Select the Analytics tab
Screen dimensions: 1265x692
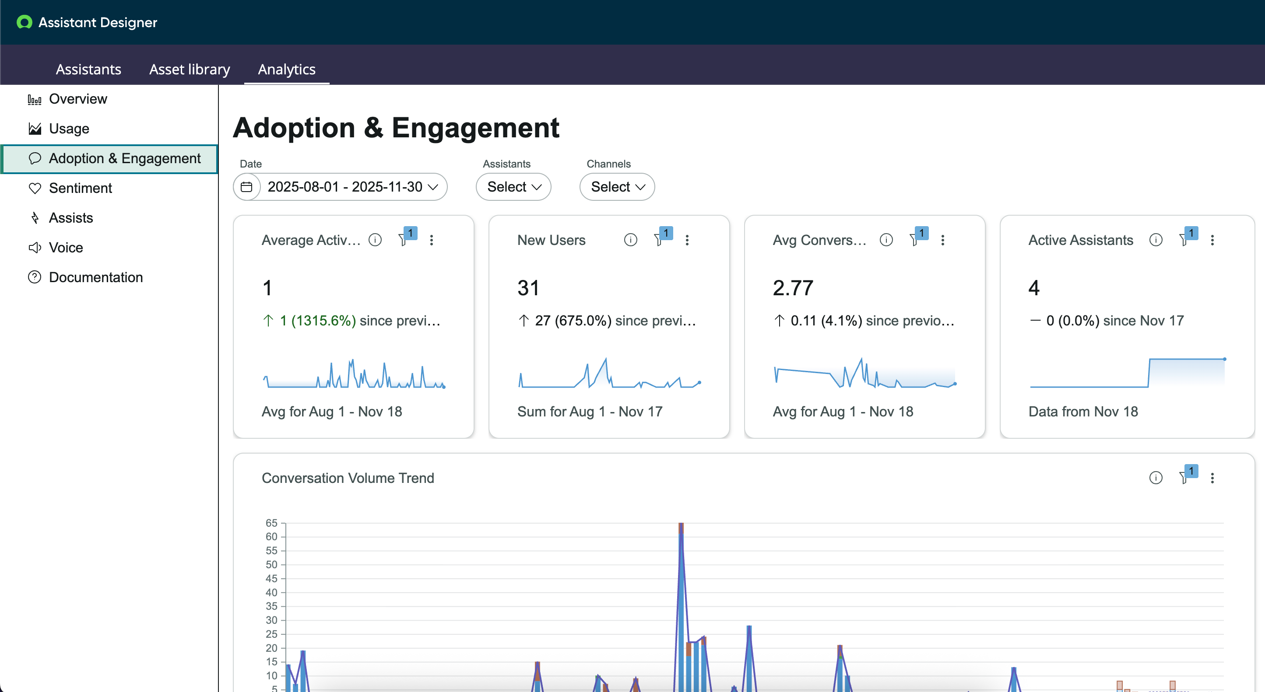[287, 70]
